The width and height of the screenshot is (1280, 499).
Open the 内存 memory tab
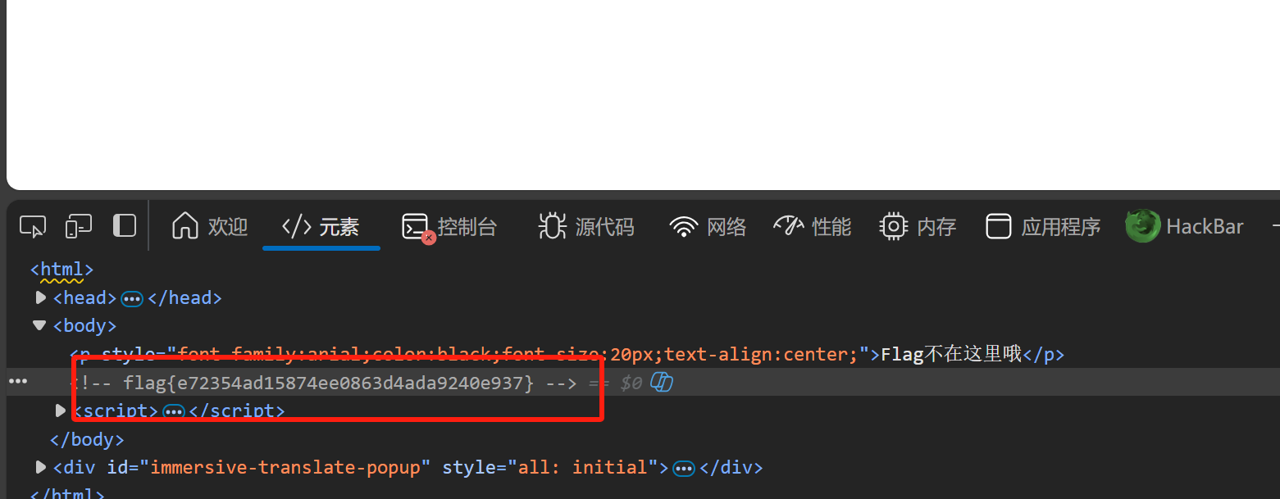coord(918,226)
